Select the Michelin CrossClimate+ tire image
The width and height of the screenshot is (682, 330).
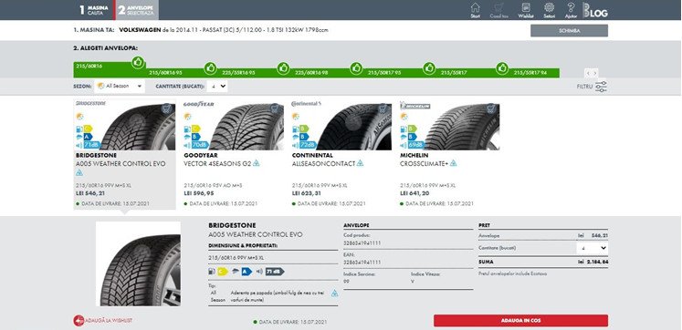tap(462, 127)
